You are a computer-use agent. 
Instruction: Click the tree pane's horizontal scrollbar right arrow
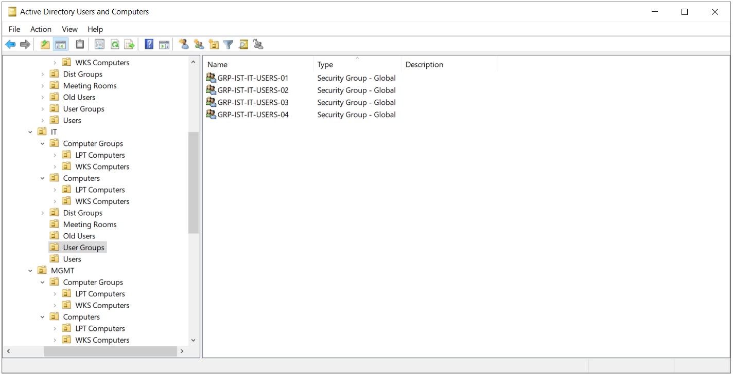click(182, 351)
